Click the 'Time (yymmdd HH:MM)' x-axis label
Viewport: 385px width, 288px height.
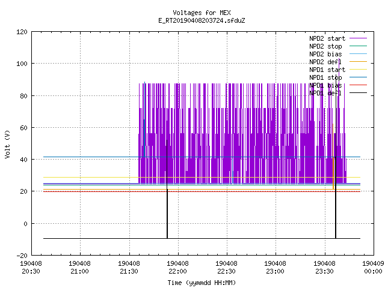202,283
